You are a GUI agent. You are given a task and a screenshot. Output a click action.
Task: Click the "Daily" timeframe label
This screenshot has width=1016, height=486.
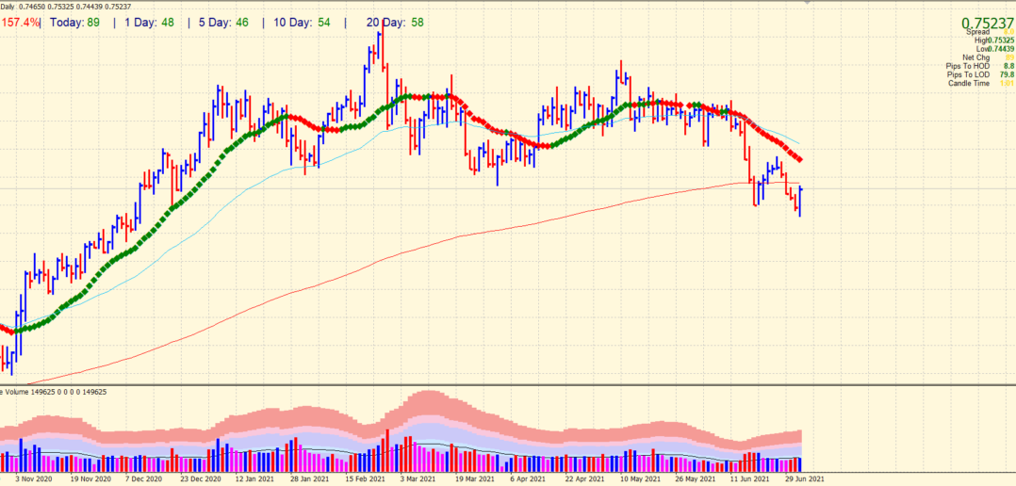tap(8, 7)
